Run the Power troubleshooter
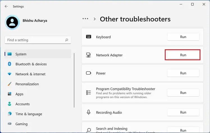 point(183,73)
